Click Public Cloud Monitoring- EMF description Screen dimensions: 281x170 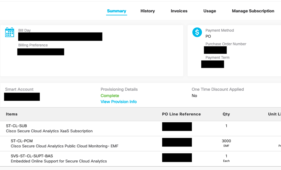(x=65, y=146)
